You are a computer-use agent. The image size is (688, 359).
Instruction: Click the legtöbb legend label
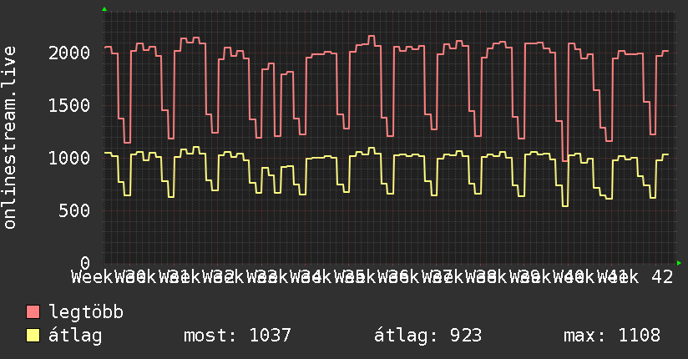point(86,312)
